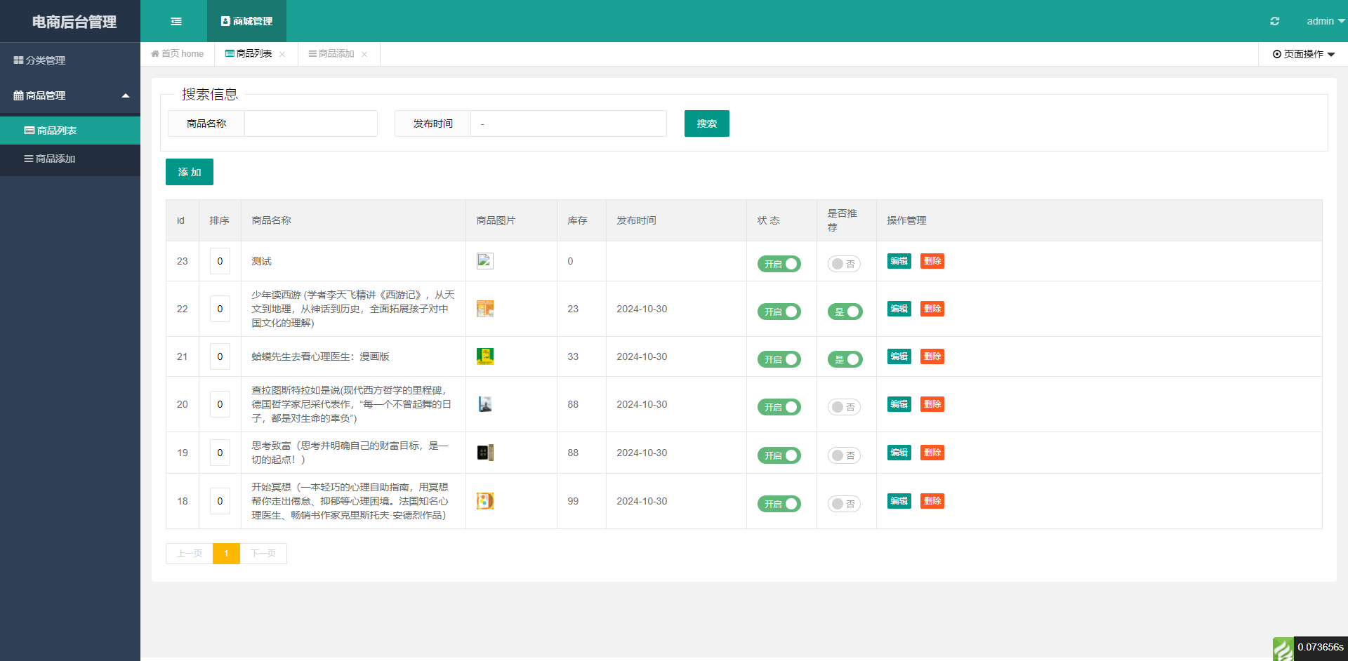Edit product 21 蛤蟆先生

coord(899,356)
